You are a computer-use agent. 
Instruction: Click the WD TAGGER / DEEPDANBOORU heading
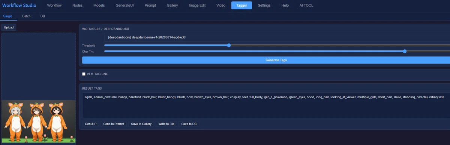pyautogui.click(x=106, y=29)
